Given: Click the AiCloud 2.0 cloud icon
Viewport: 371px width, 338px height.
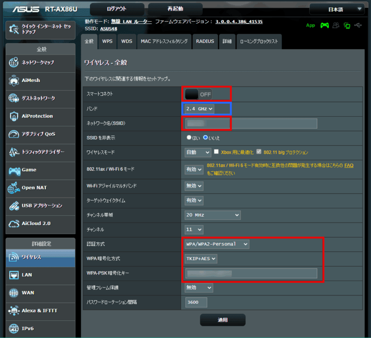Looking at the screenshot, I should [x=14, y=224].
